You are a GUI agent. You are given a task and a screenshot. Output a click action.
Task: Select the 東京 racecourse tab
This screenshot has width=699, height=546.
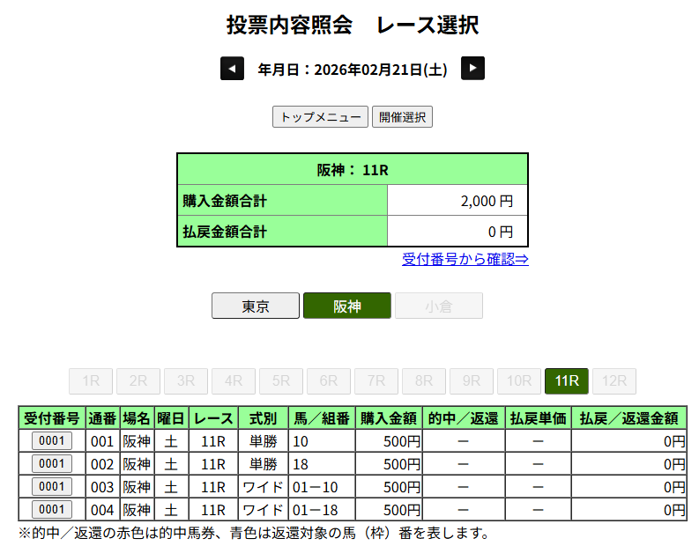[256, 306]
